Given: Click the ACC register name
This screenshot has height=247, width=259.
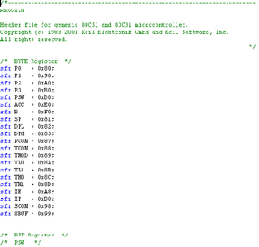Looking at the screenshot, I should 19,105.
